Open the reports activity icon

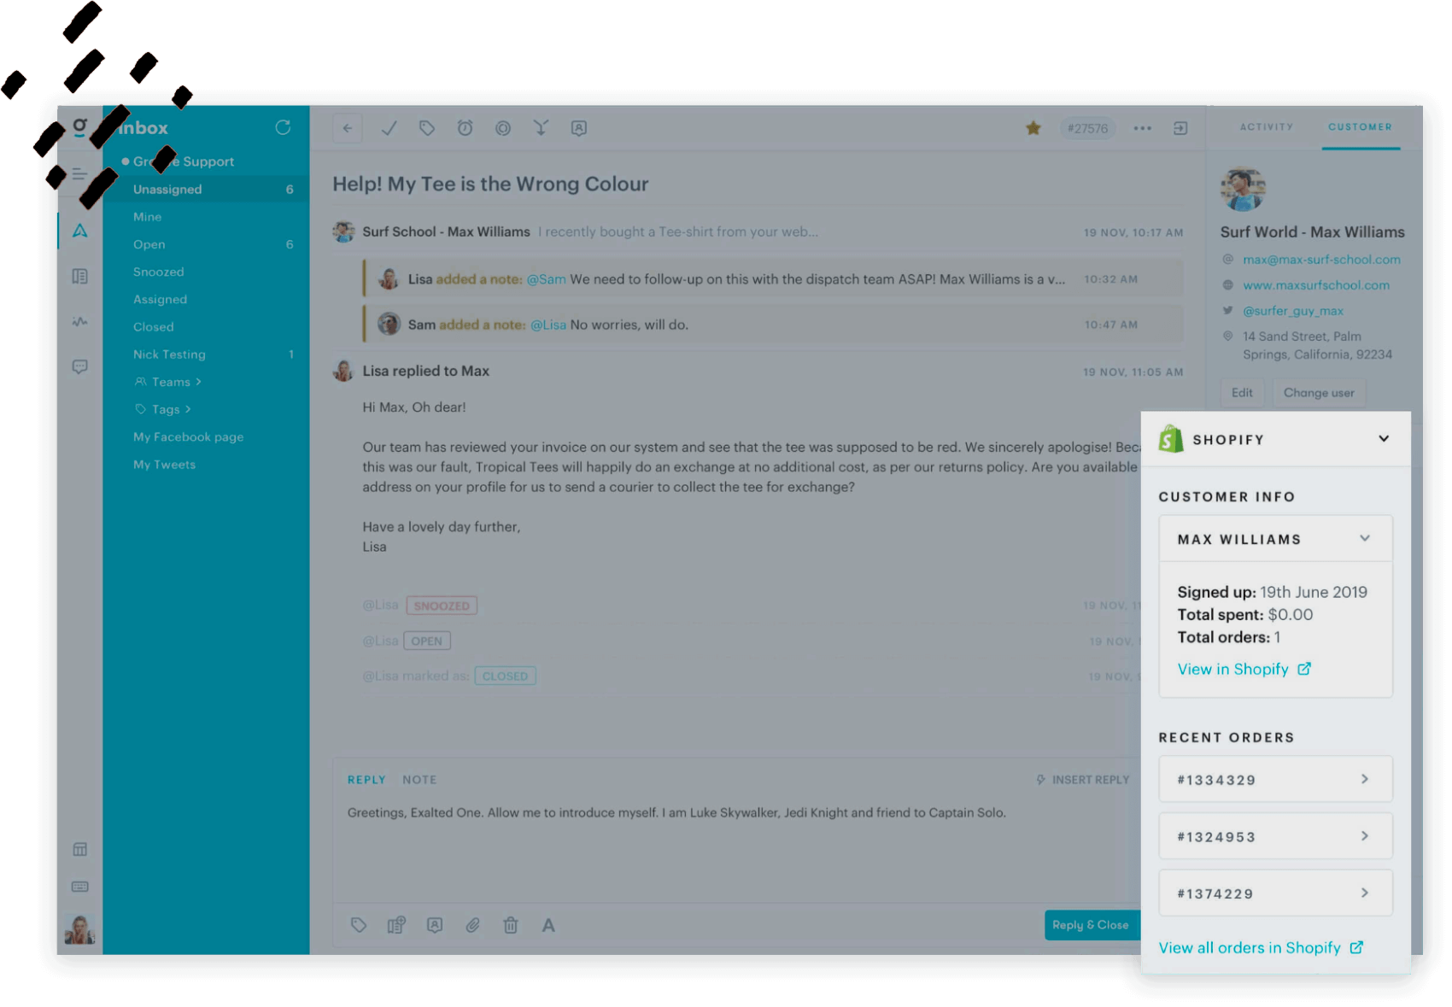point(80,322)
